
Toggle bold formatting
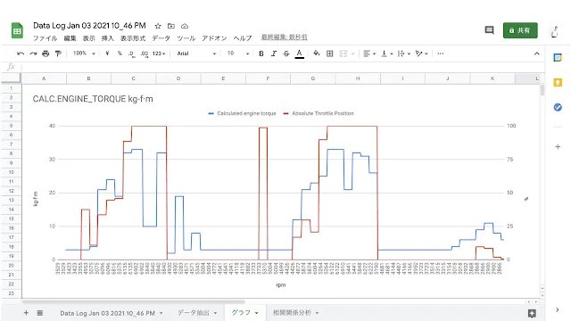[261, 53]
